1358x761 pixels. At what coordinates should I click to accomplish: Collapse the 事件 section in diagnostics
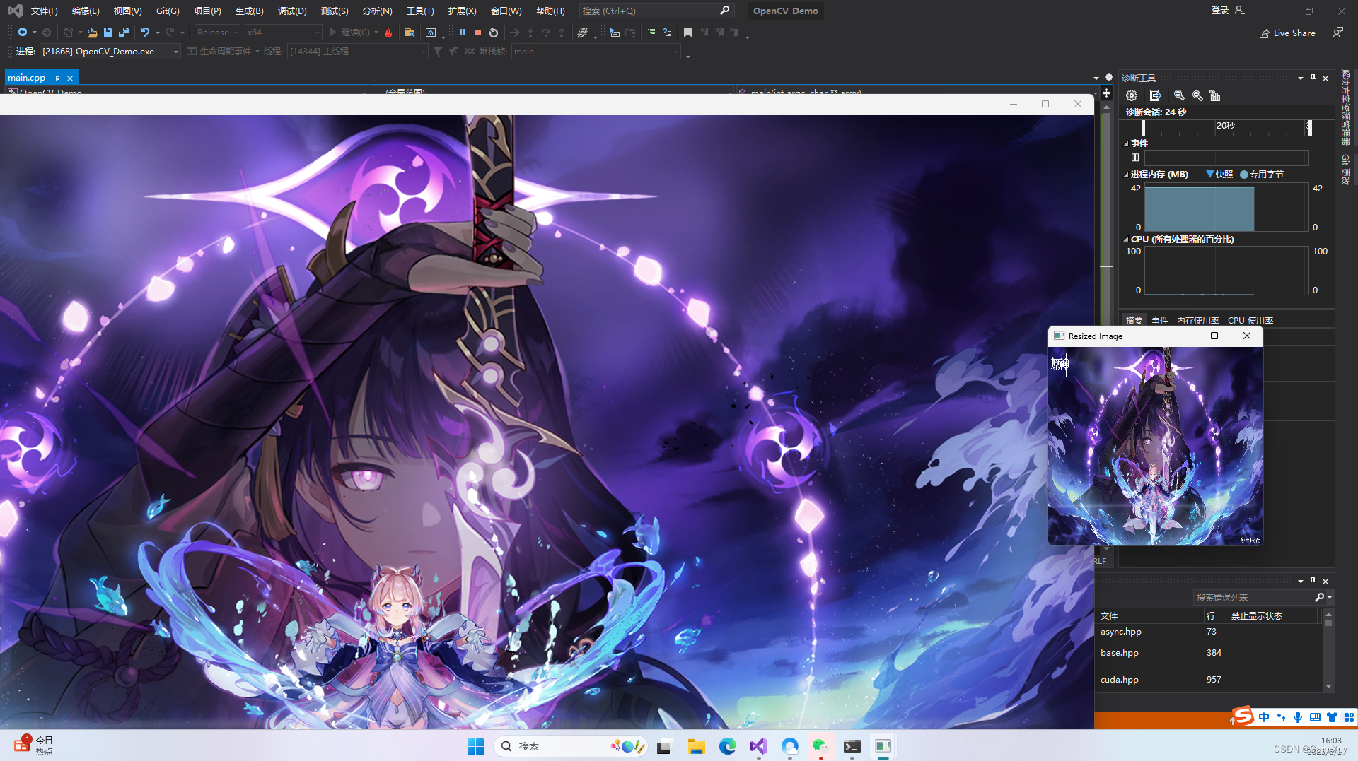click(x=1126, y=143)
